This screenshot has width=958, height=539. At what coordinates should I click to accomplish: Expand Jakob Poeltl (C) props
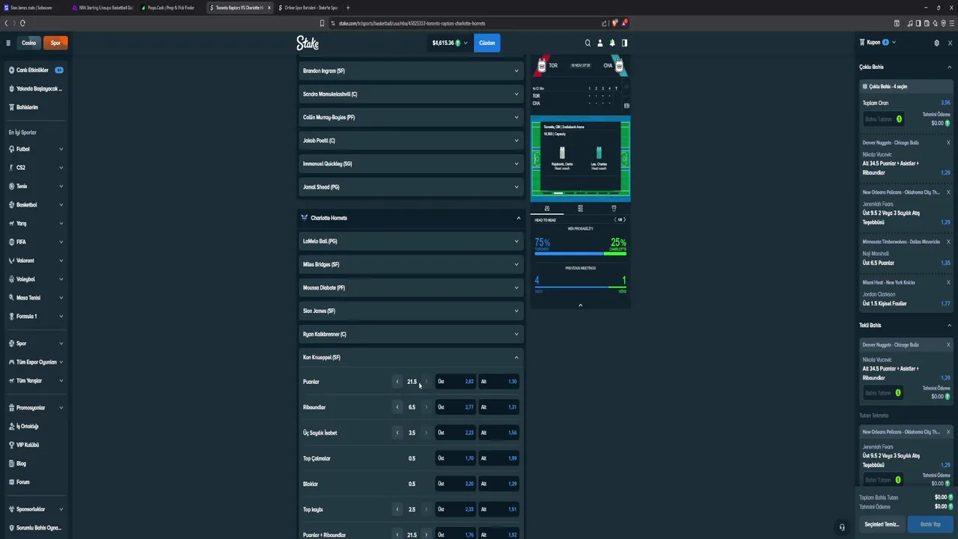[x=411, y=141]
